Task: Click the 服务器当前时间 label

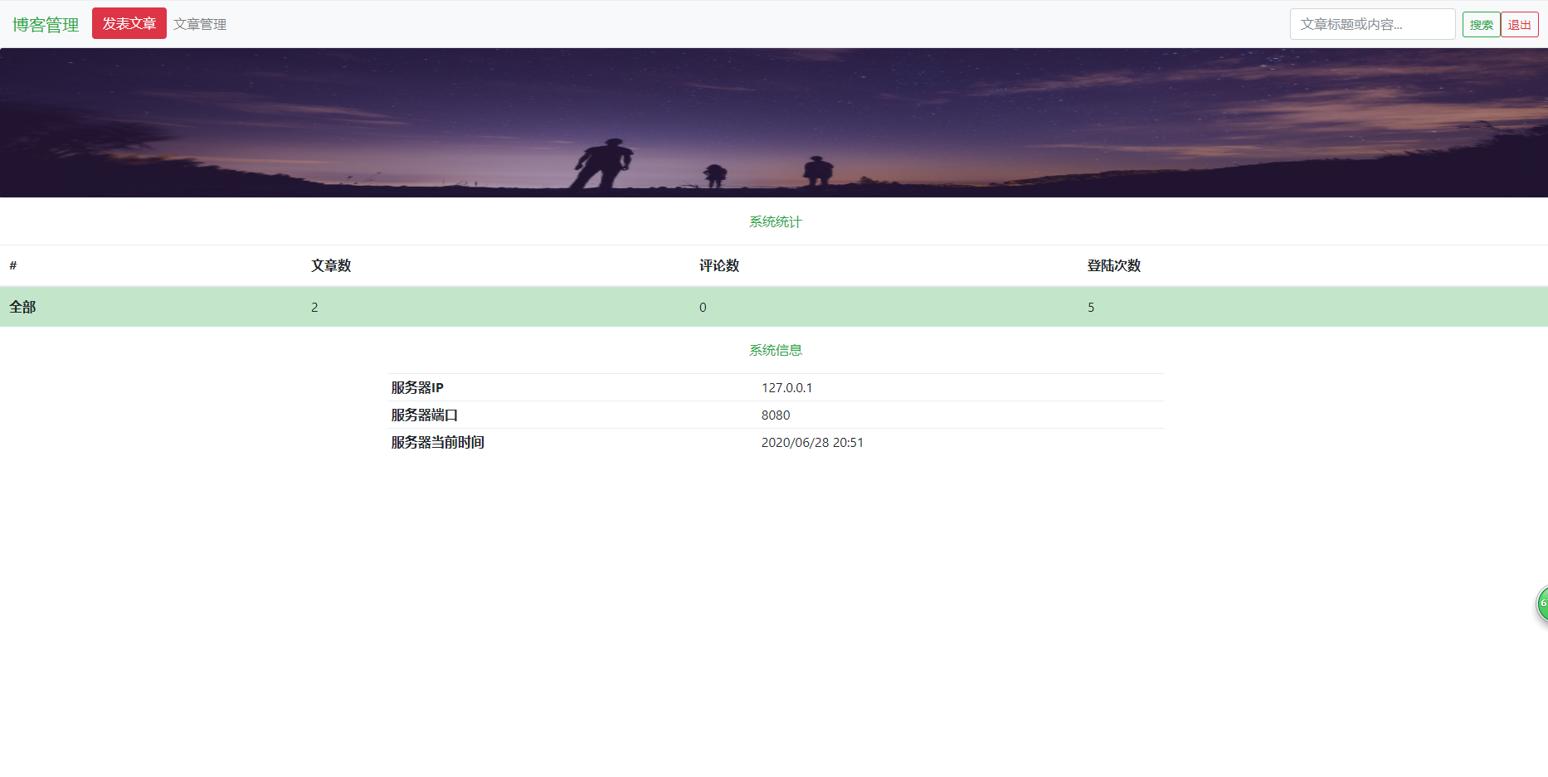Action: click(437, 442)
